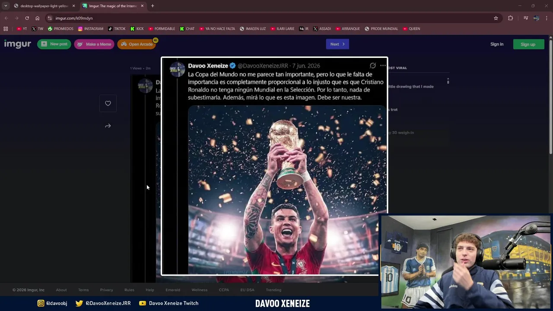553x311 pixels.
Task: Open the PRODE MUNDIAL bookmark
Action: [x=381, y=29]
